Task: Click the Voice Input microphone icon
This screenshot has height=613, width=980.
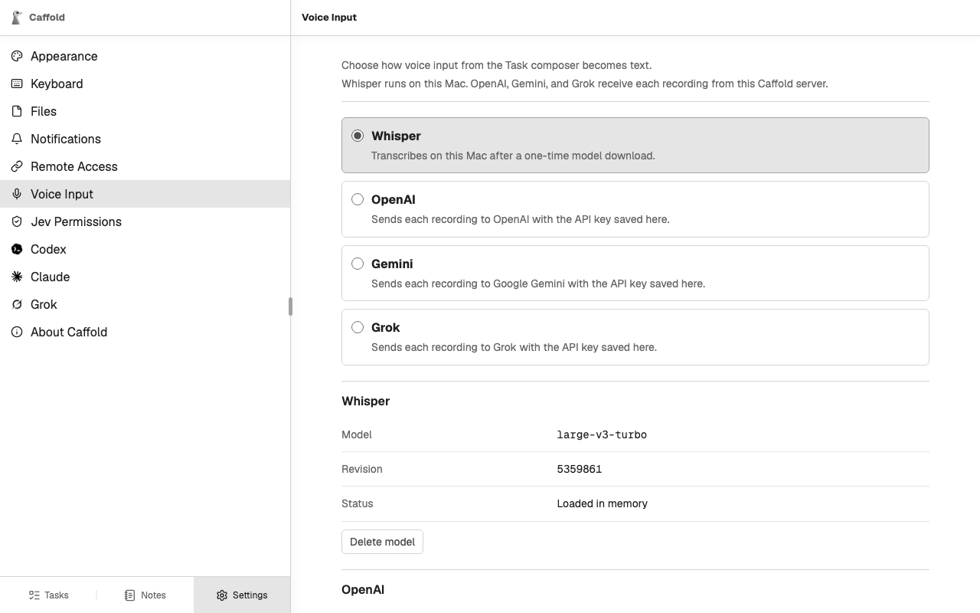Action: pos(17,194)
